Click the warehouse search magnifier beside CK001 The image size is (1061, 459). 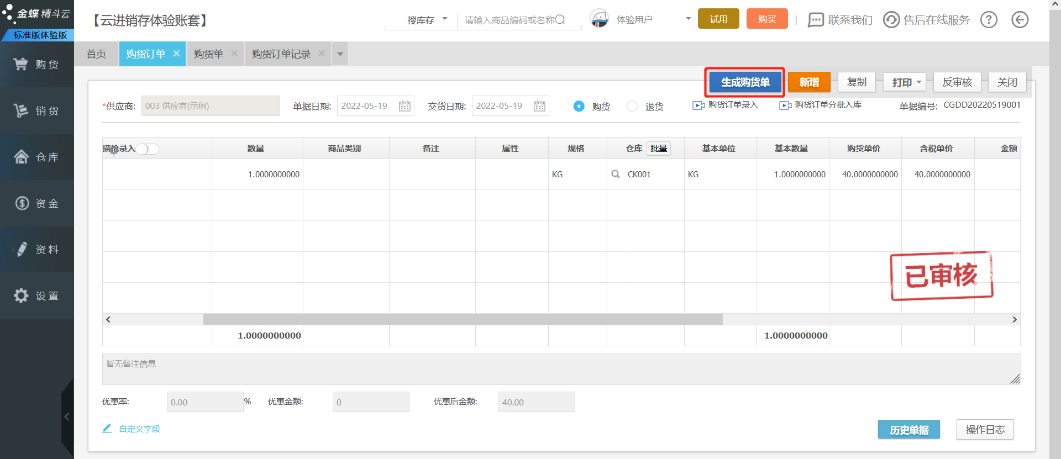point(616,175)
